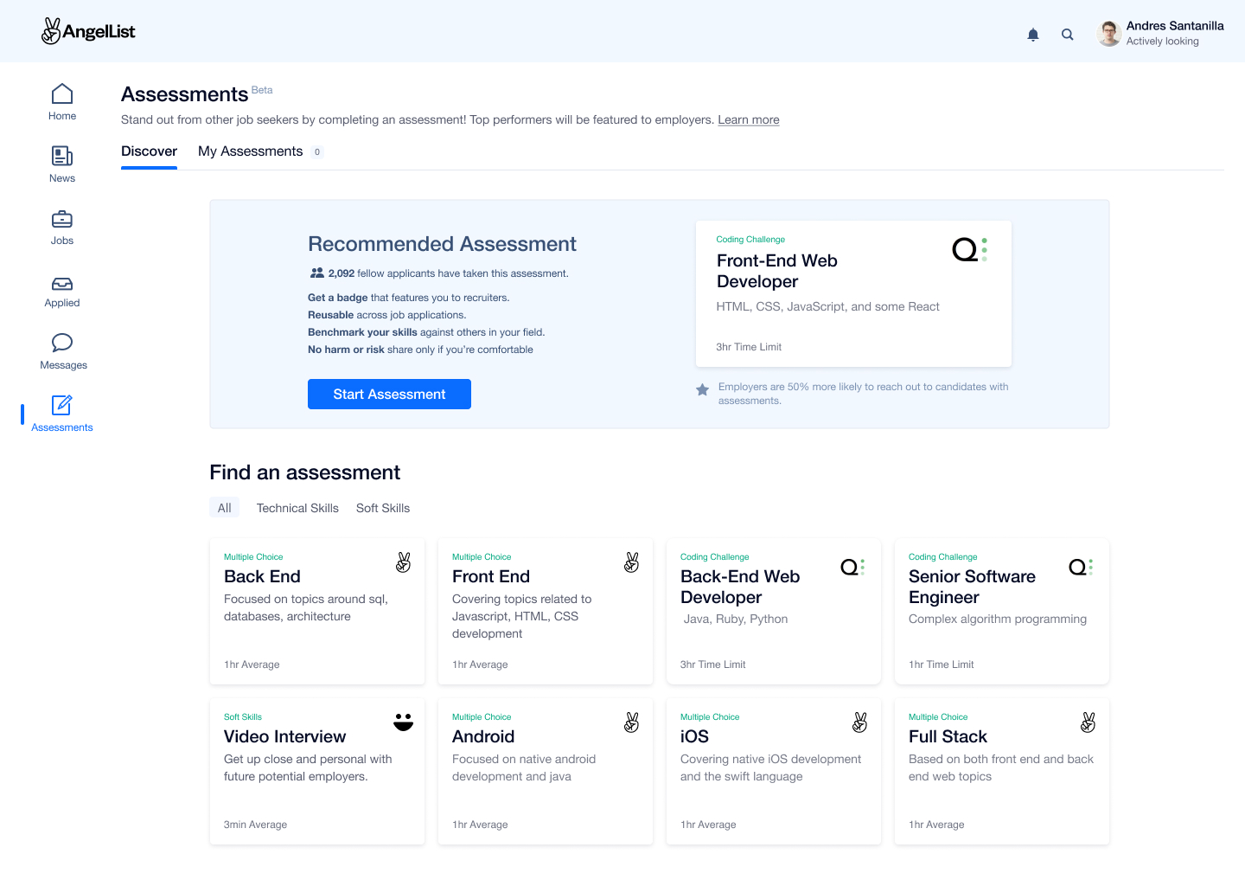Screen dimensions: 1245x886
Task: Switch to the My Assessments tab
Action: click(251, 151)
